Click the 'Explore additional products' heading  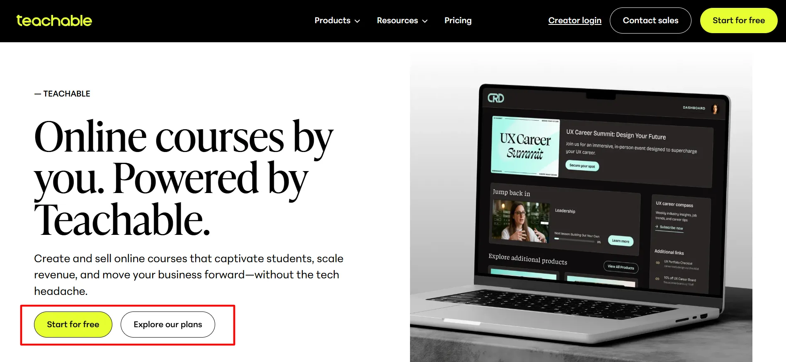(528, 259)
